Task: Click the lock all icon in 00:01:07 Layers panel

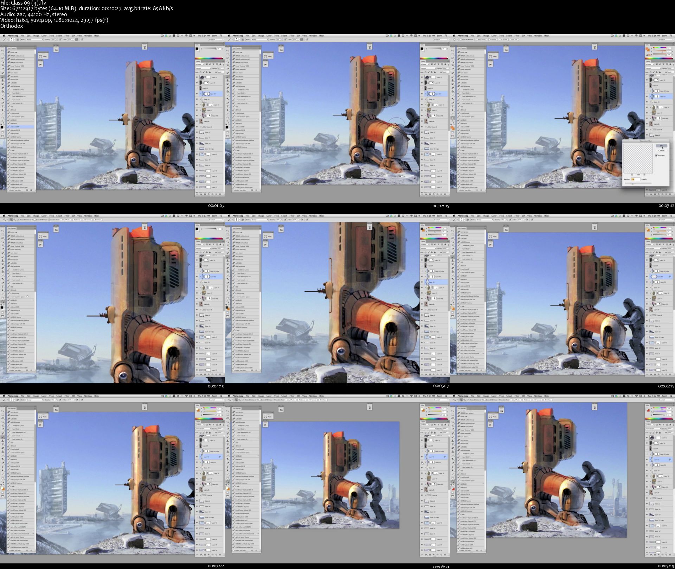Action: tap(210, 72)
